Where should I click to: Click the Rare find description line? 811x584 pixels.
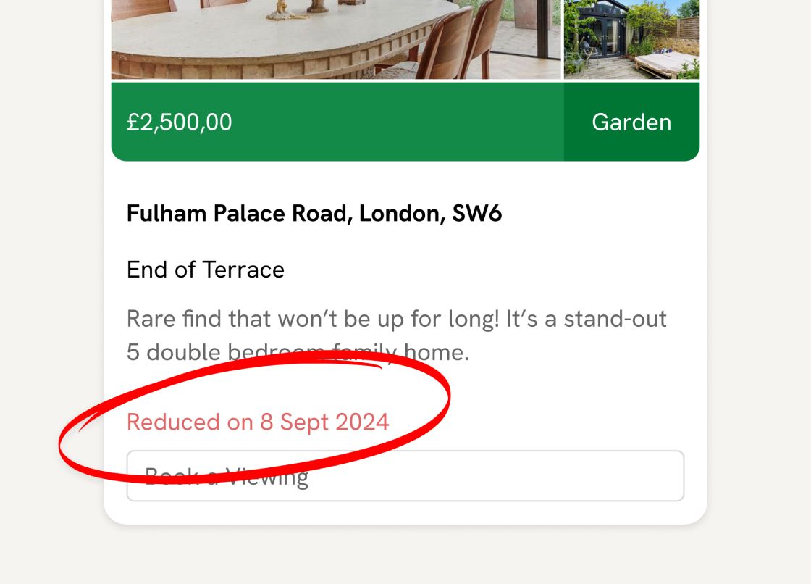coord(396,319)
